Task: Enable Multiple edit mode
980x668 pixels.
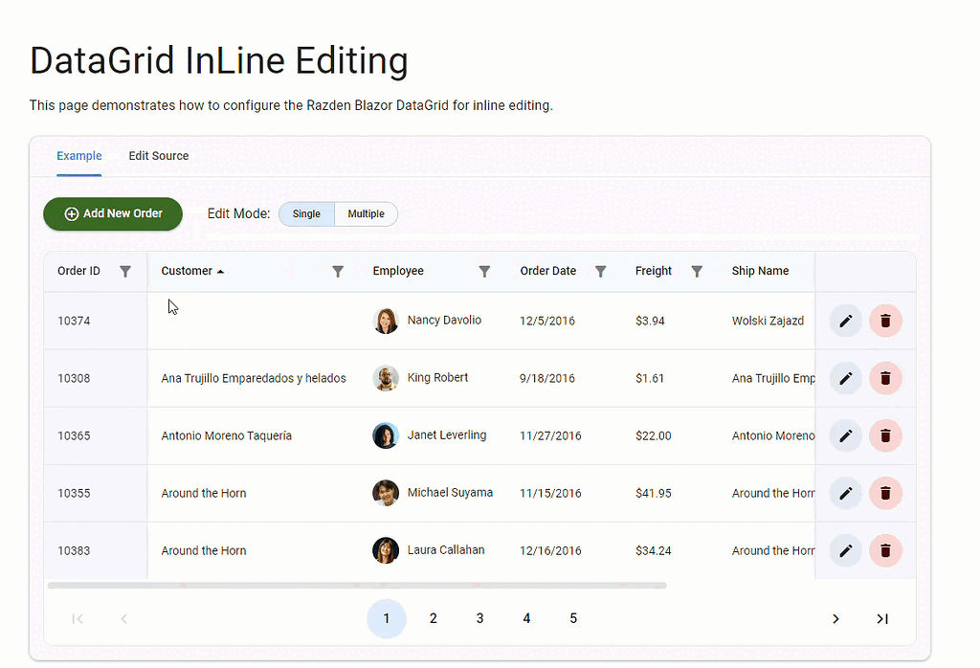Action: (x=366, y=213)
